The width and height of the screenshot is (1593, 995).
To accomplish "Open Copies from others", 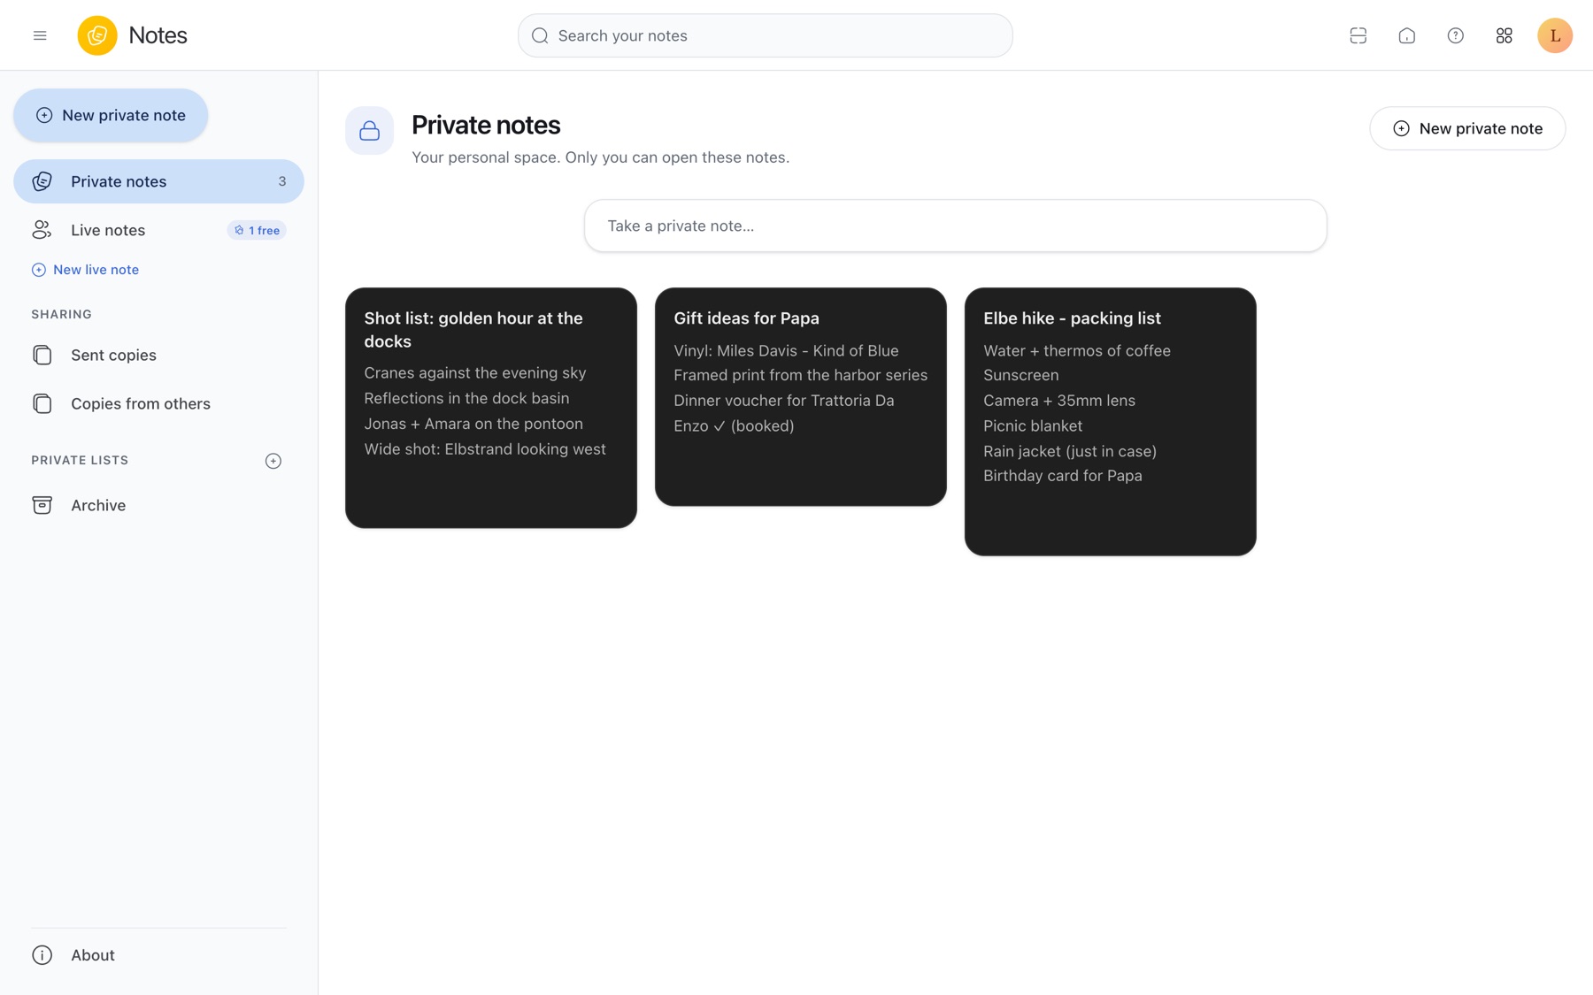I will [158, 403].
